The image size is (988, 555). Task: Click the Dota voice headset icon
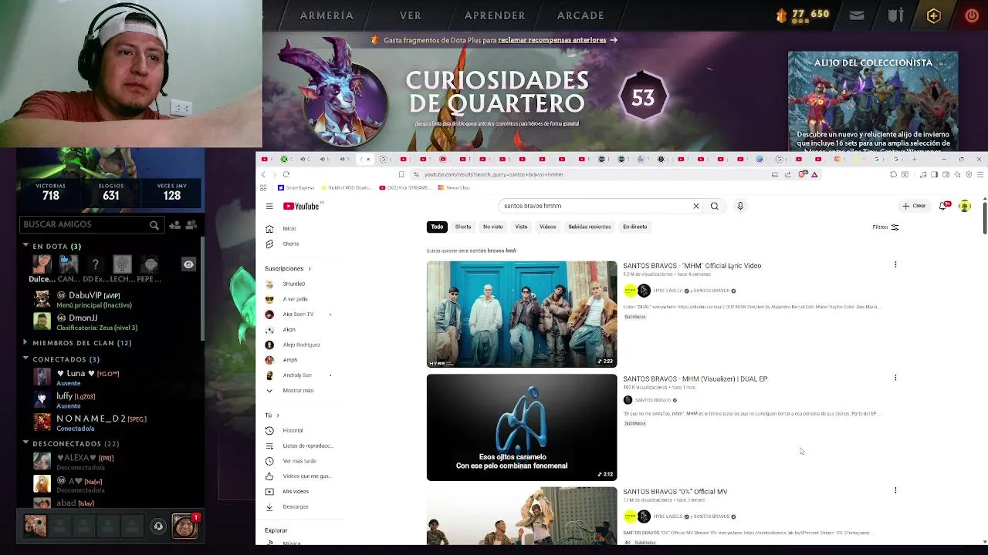[158, 526]
